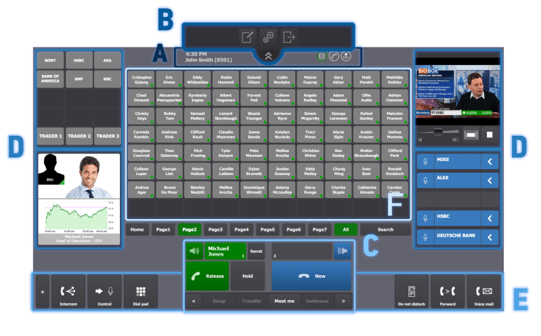
Task: Select the HSBC line key
Action: 79,60
